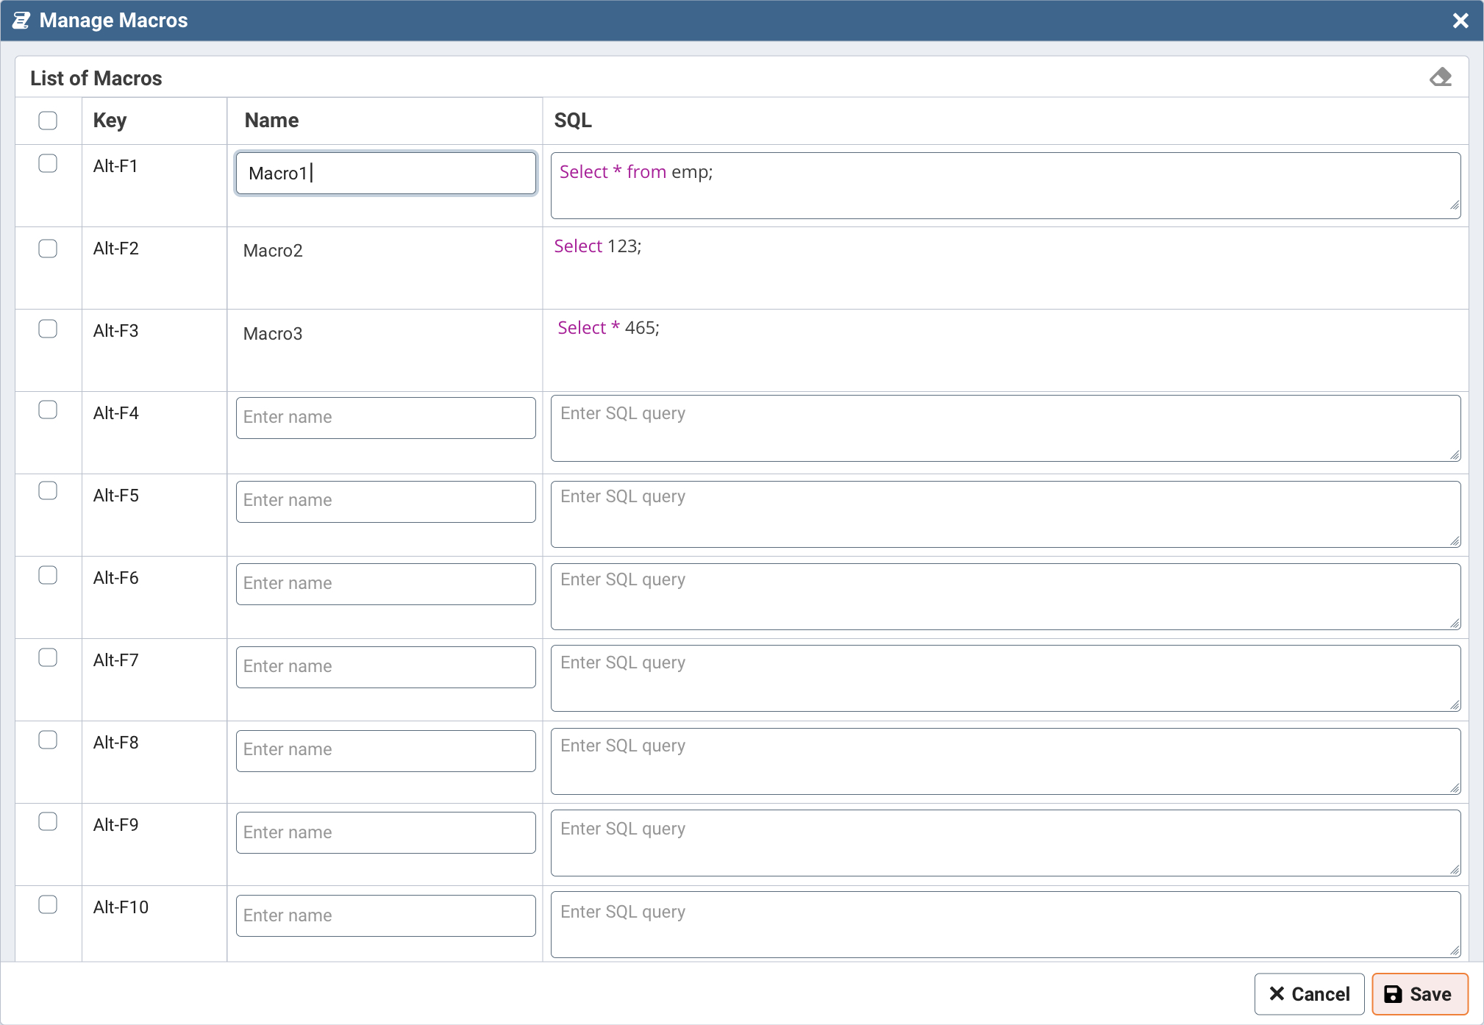1484x1025 pixels.
Task: Click the Alt-F4 name input
Action: pyautogui.click(x=385, y=418)
